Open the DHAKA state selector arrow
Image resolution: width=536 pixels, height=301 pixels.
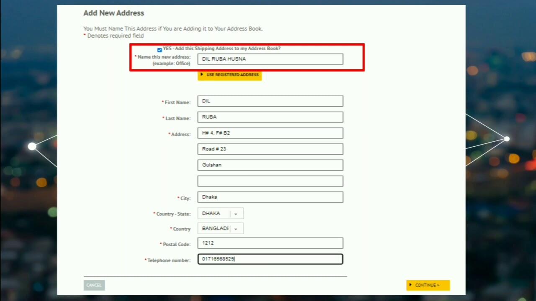236,213
